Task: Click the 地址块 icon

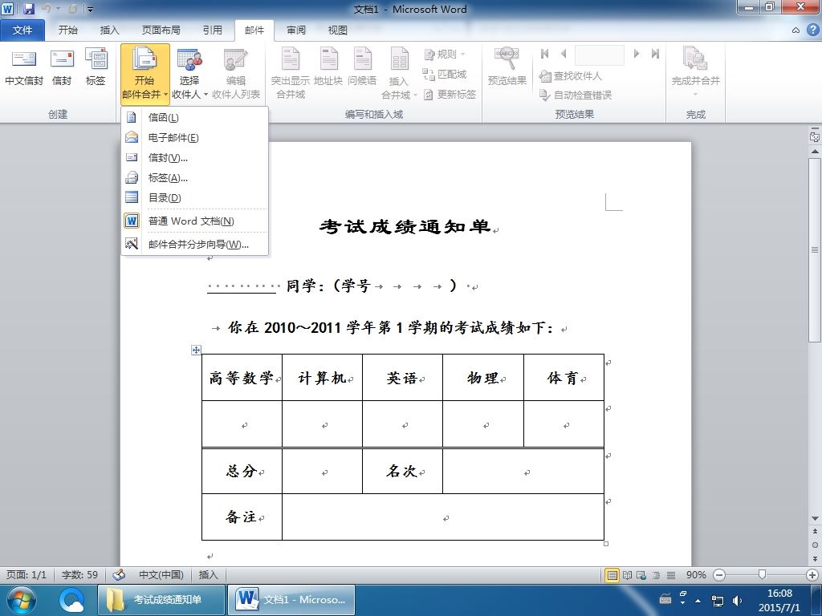Action: pos(328,67)
